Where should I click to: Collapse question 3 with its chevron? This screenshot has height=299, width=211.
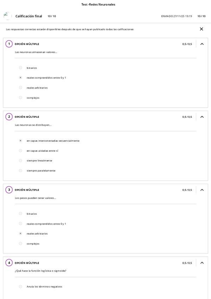202,190
